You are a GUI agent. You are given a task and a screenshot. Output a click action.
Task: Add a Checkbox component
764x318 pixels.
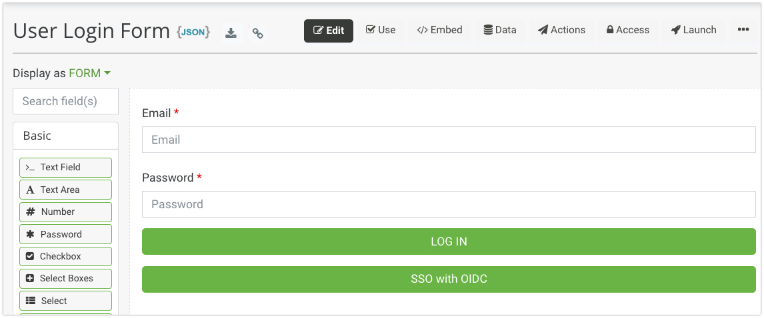[x=65, y=256]
